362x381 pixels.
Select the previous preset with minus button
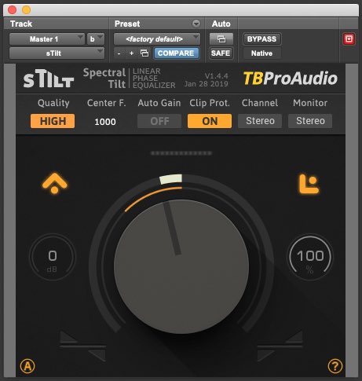[x=119, y=53]
